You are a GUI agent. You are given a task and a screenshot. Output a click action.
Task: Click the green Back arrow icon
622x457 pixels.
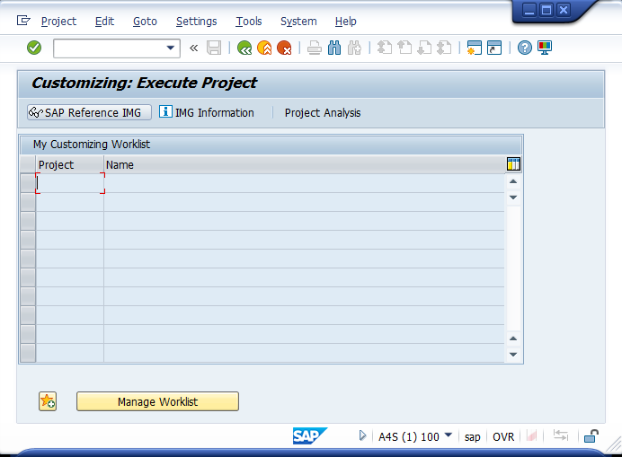[x=244, y=48]
